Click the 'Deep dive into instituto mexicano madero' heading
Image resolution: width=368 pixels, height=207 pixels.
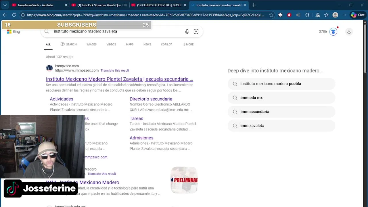tap(275, 71)
